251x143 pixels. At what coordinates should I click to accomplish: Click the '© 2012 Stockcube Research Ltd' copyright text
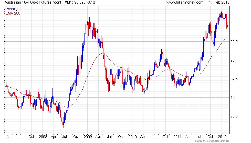point(212,141)
